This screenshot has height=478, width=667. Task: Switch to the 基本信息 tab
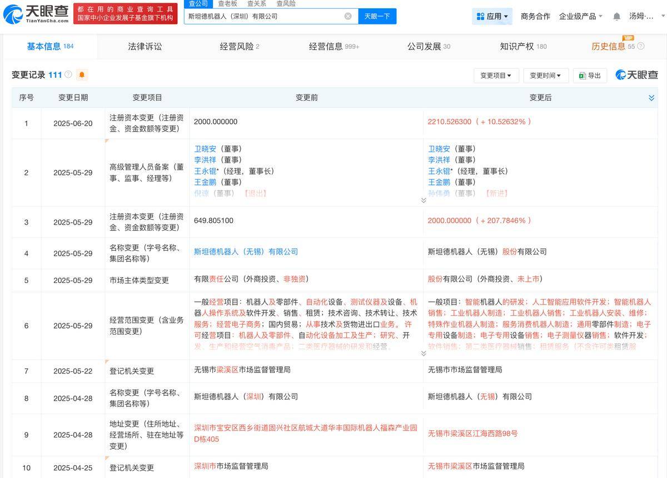[50, 47]
